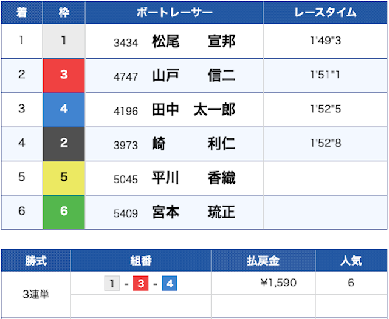Click the small blue 4 combination icon
This screenshot has width=389, height=319.
(x=170, y=283)
